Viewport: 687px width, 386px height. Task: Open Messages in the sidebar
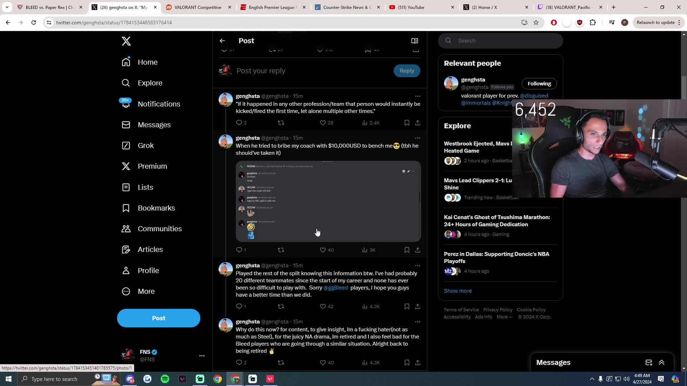click(146, 125)
